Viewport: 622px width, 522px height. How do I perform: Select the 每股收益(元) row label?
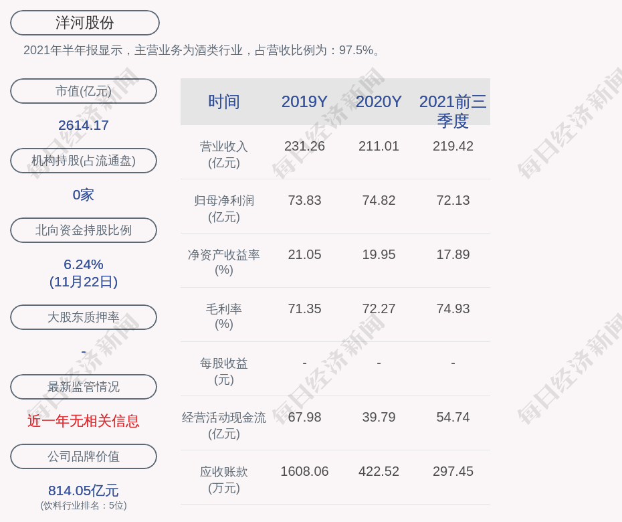[224, 371]
